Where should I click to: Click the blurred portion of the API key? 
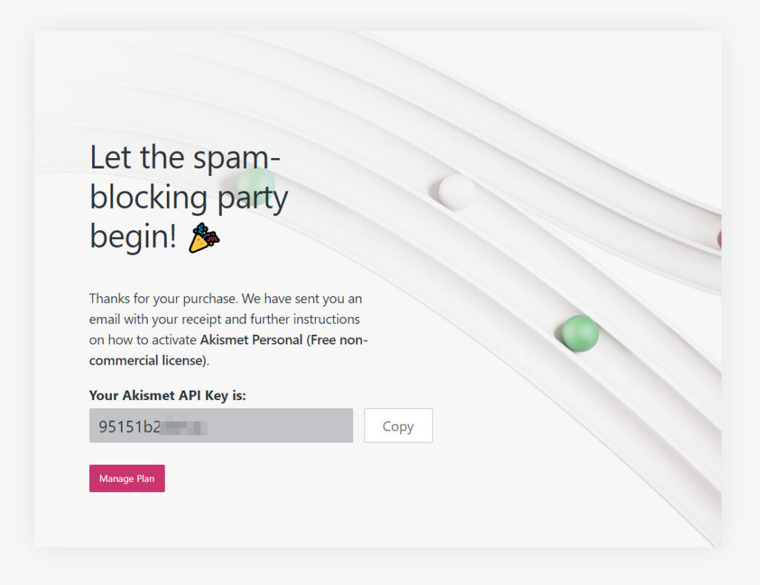pyautogui.click(x=185, y=427)
